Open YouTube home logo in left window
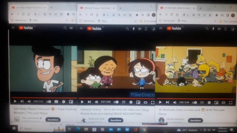The image size is (237, 133). coord(26,28)
